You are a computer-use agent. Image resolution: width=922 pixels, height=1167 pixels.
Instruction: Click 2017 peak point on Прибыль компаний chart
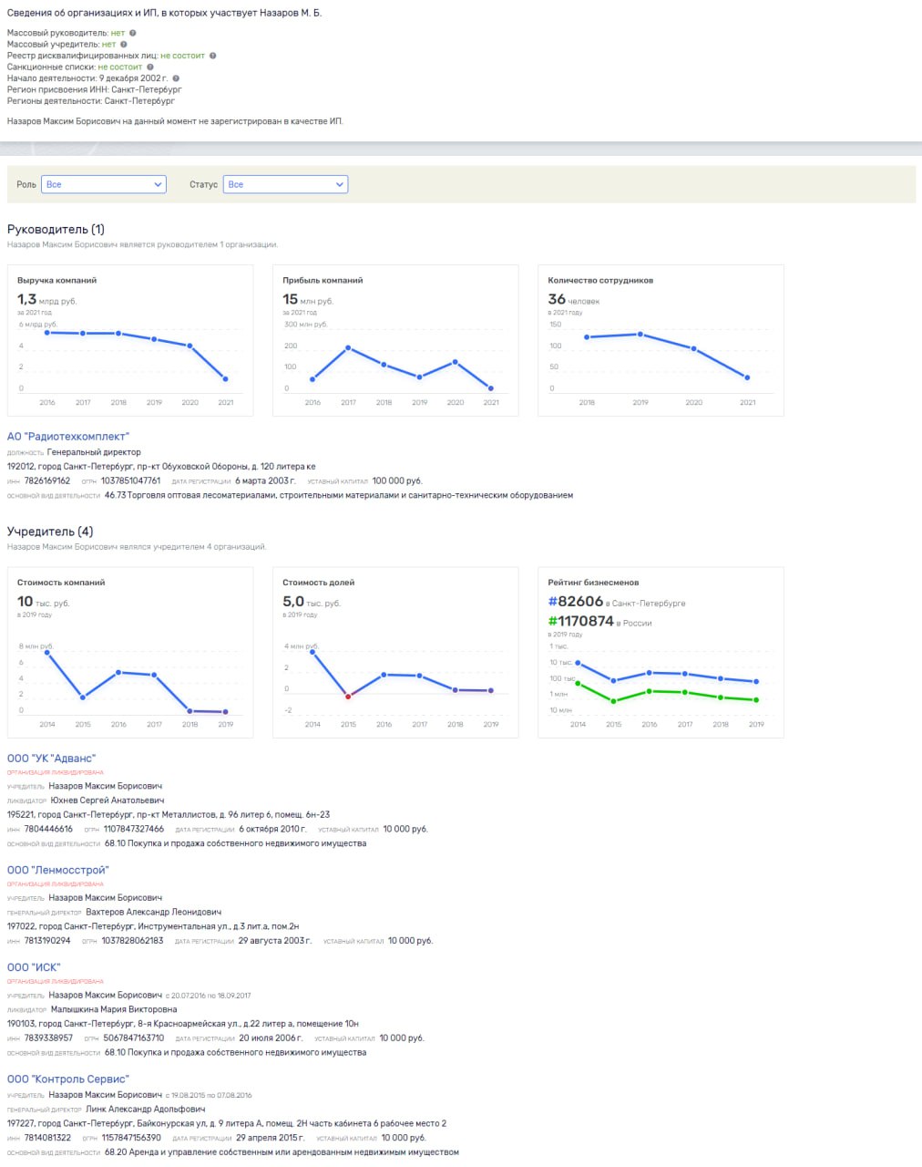click(x=348, y=348)
